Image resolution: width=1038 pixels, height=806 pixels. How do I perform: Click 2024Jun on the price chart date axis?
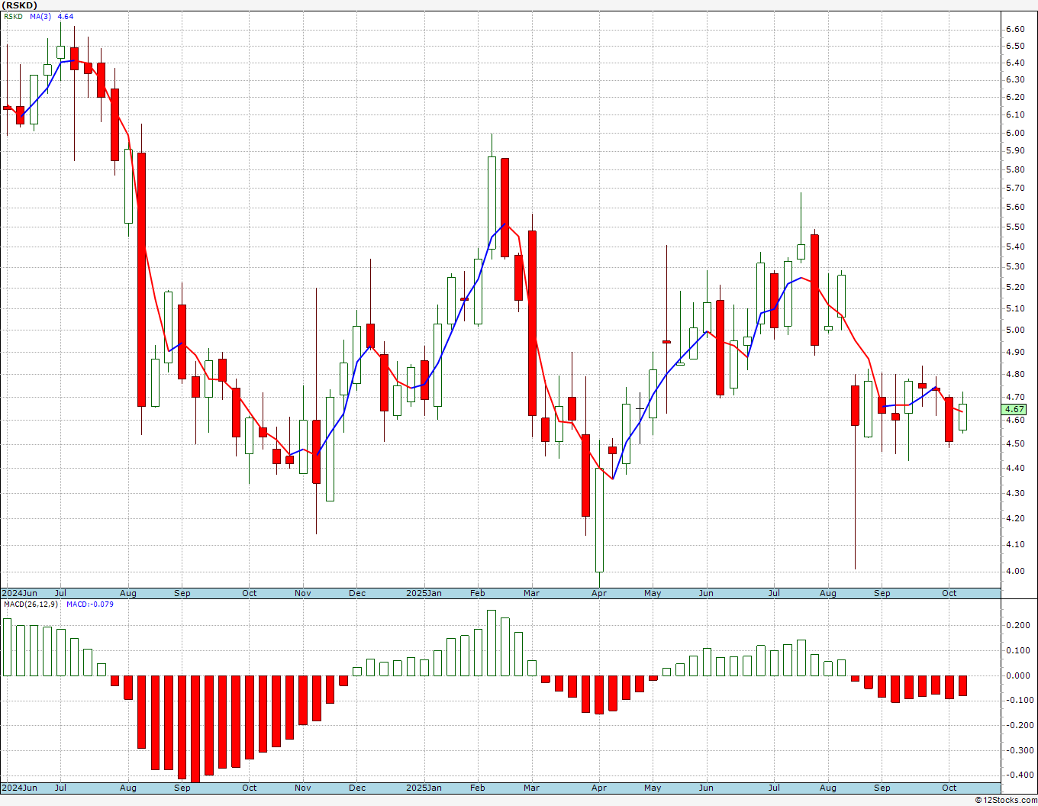(x=19, y=593)
